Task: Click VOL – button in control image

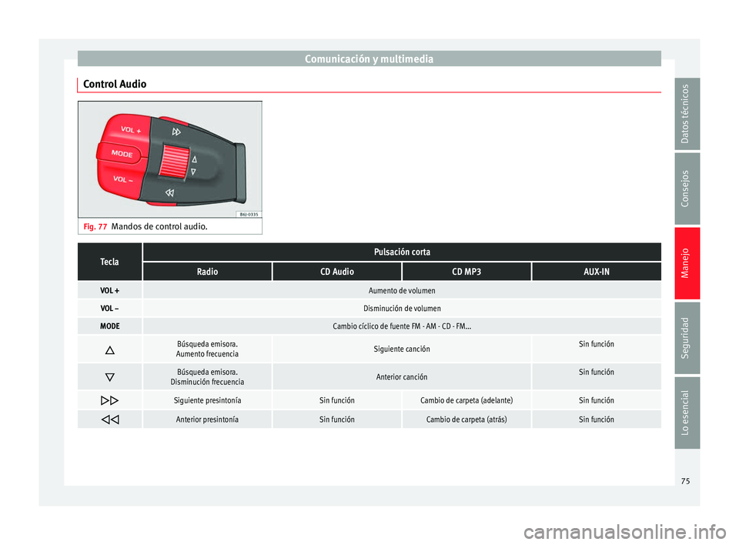Action: coord(123,179)
